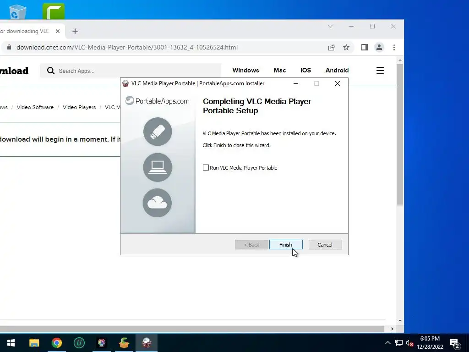Open Mac category on CNET
Viewport: 469px width, 352px height.
(280, 70)
